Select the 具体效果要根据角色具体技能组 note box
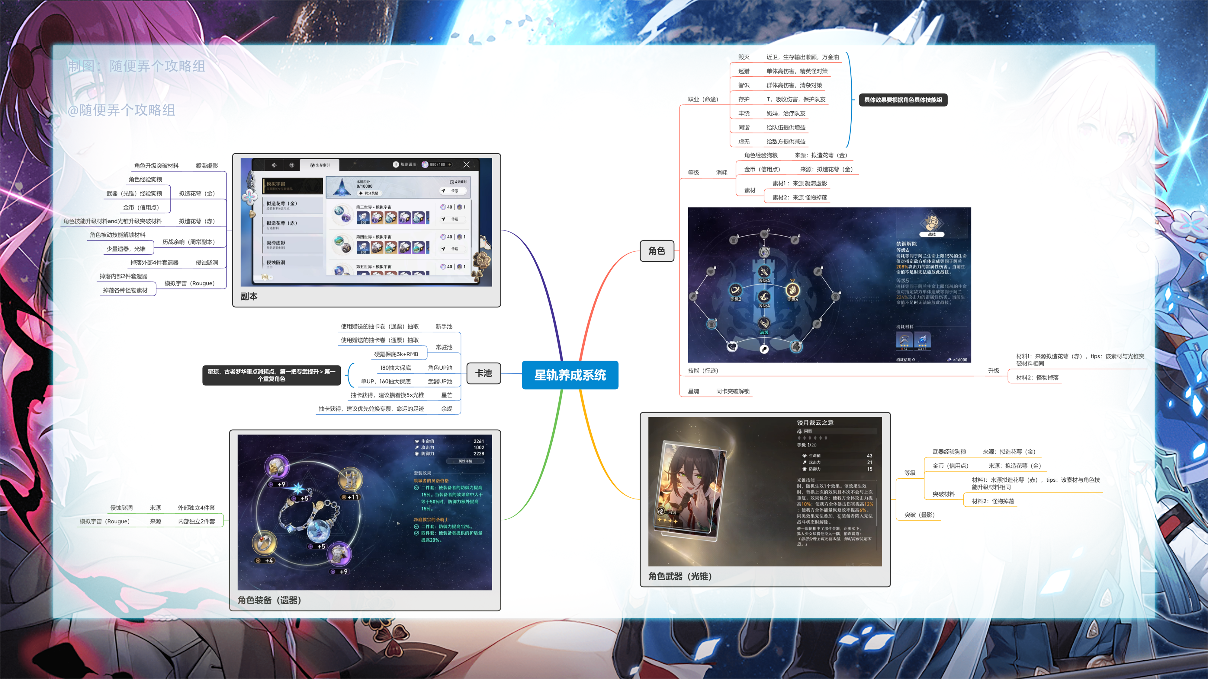The image size is (1208, 679). pos(903,100)
